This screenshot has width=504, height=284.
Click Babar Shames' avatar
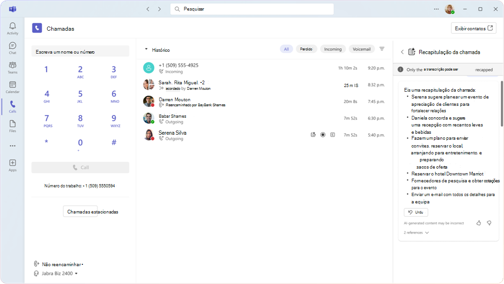[x=148, y=118]
